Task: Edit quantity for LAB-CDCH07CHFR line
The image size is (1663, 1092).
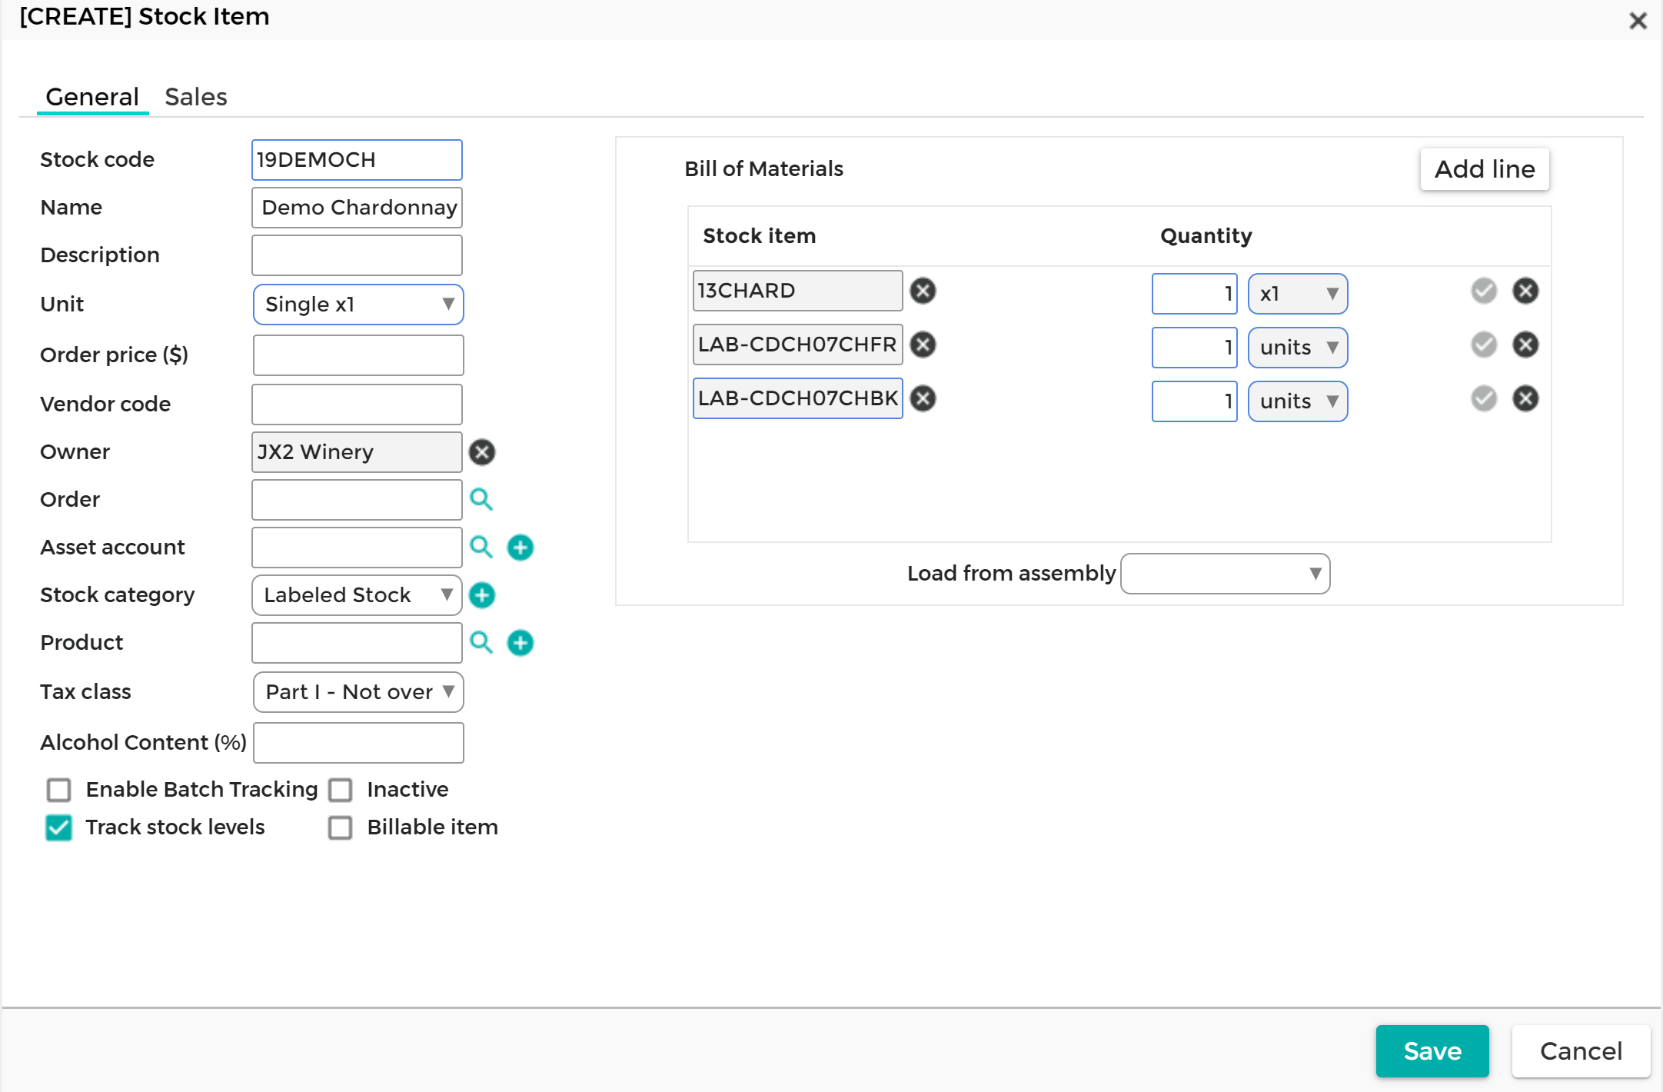Action: (1194, 348)
